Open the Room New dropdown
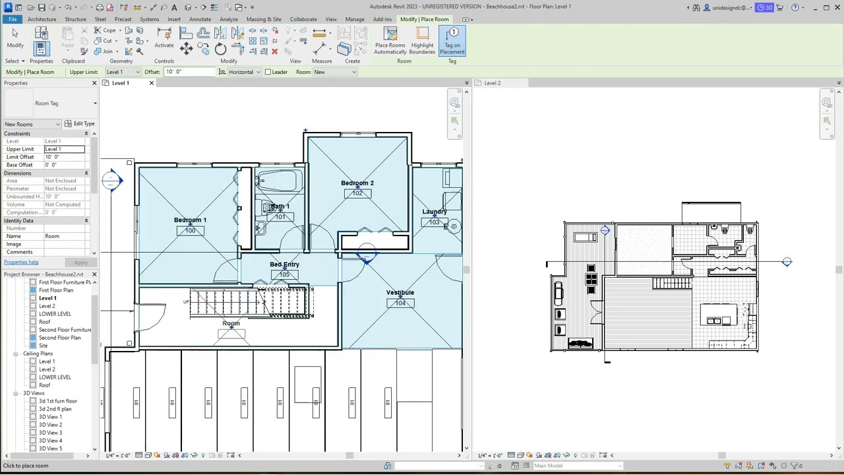This screenshot has height=475, width=844. (x=335, y=72)
